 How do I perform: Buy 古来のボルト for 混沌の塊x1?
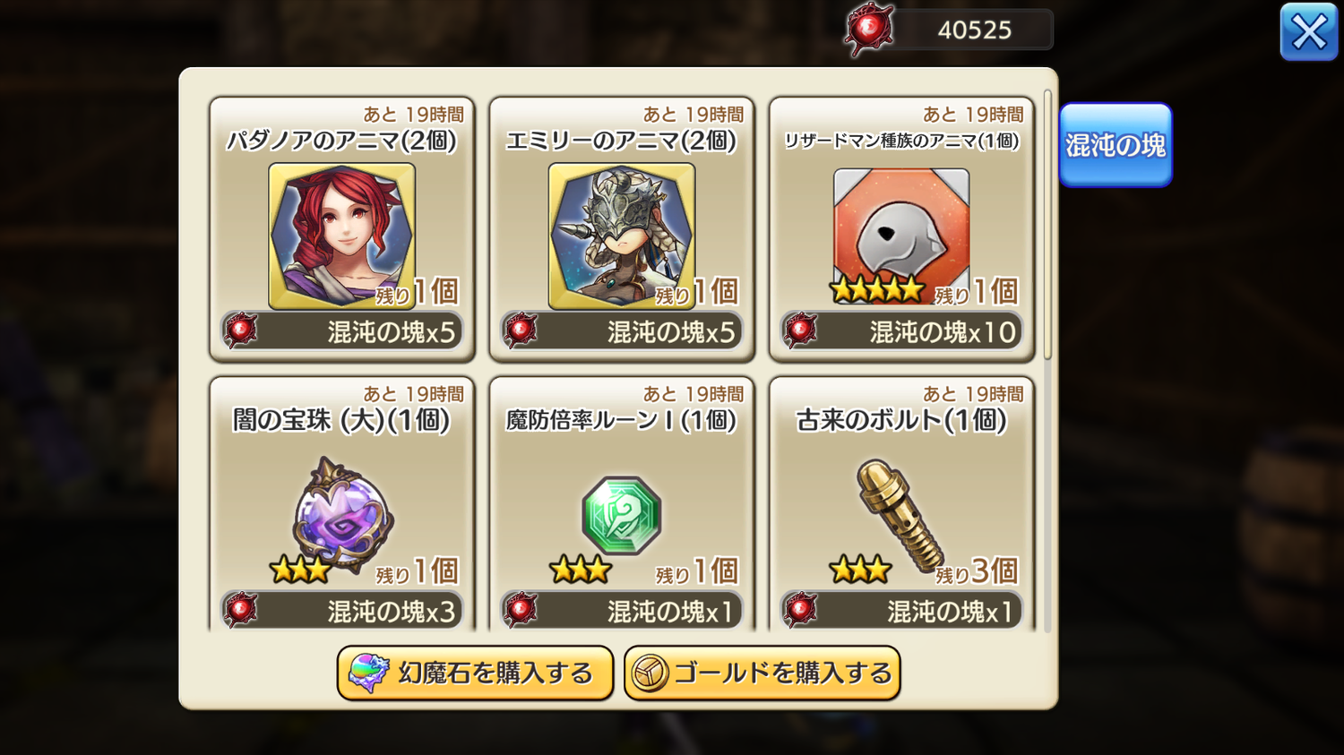pos(901,611)
